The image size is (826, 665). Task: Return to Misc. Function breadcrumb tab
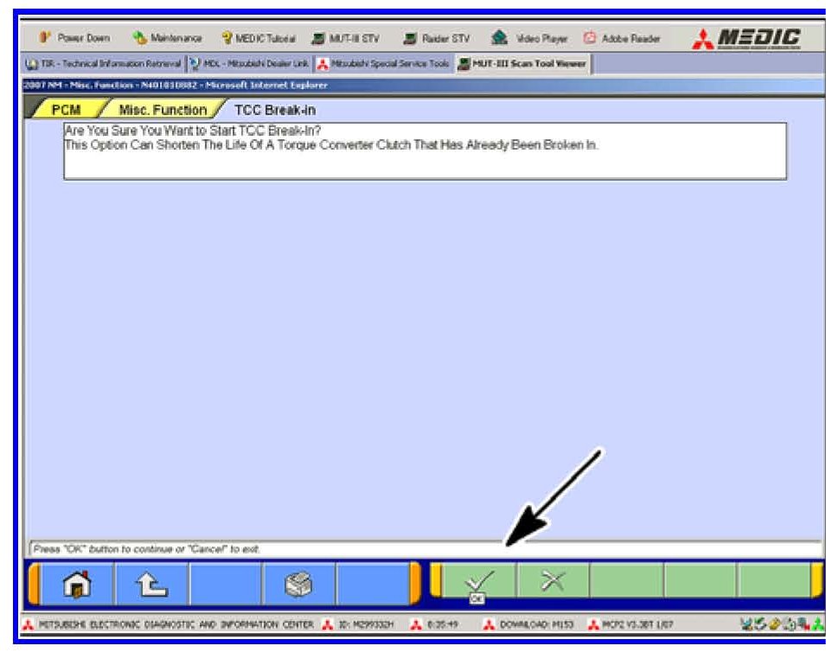coord(162,110)
